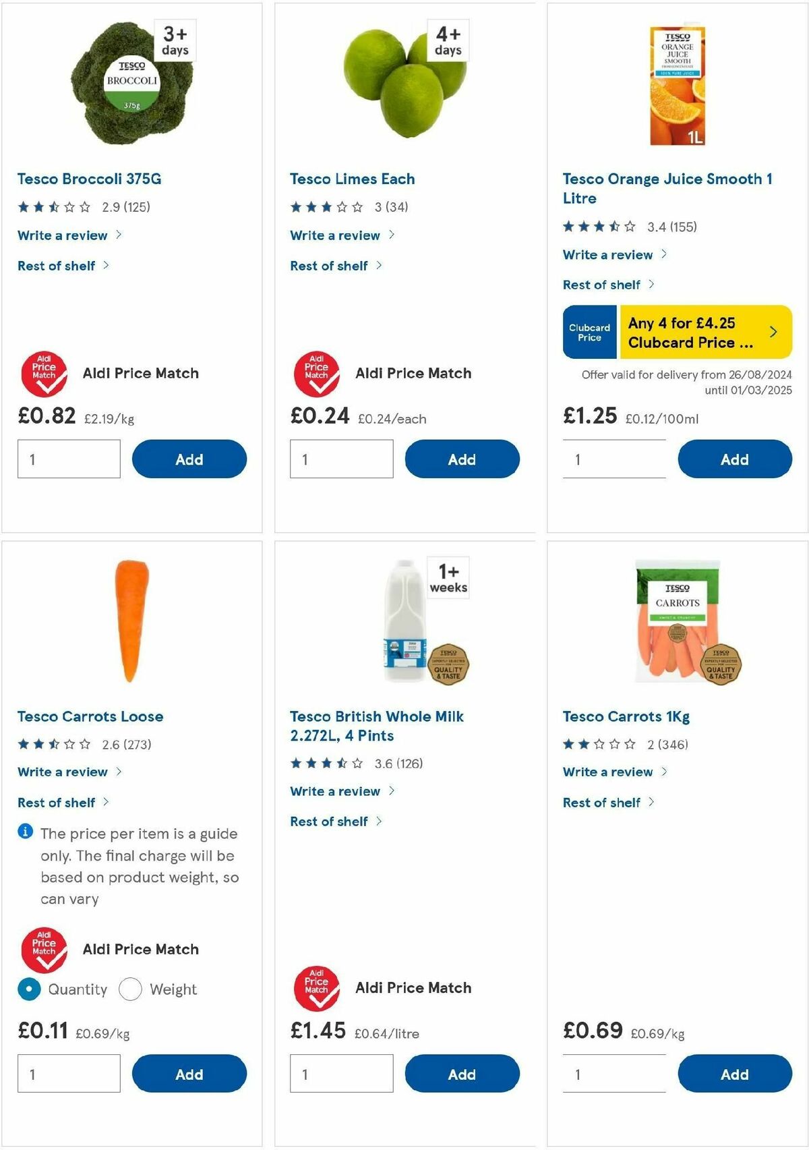Open the Any 4 for £4.25 Clubcard offer chevron
This screenshot has width=809, height=1150.
pos(773,331)
